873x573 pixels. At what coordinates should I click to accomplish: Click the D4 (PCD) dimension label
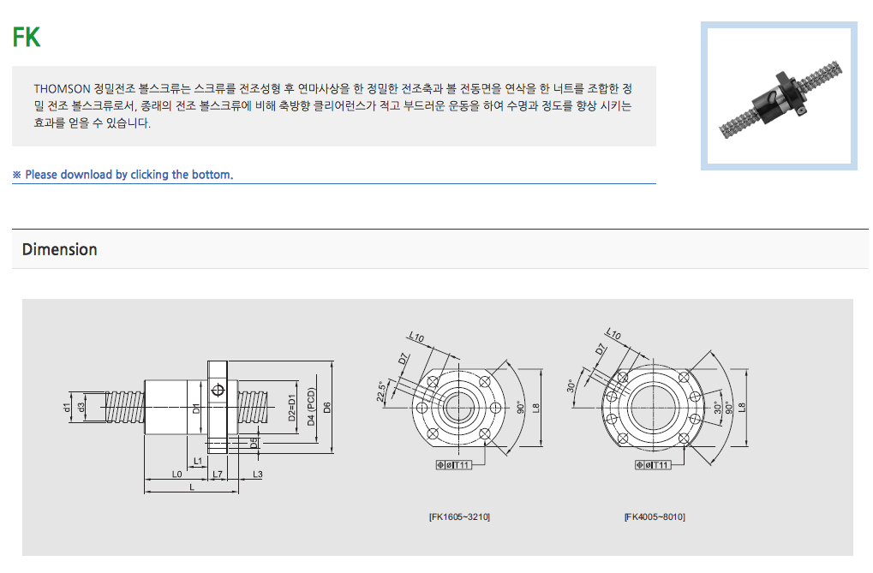pyautogui.click(x=311, y=406)
